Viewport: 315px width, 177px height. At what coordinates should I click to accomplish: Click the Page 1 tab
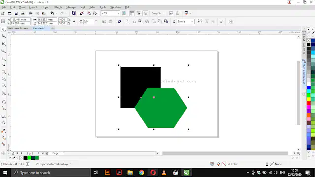pos(56,153)
